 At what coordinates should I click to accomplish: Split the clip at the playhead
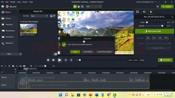tap(21, 66)
